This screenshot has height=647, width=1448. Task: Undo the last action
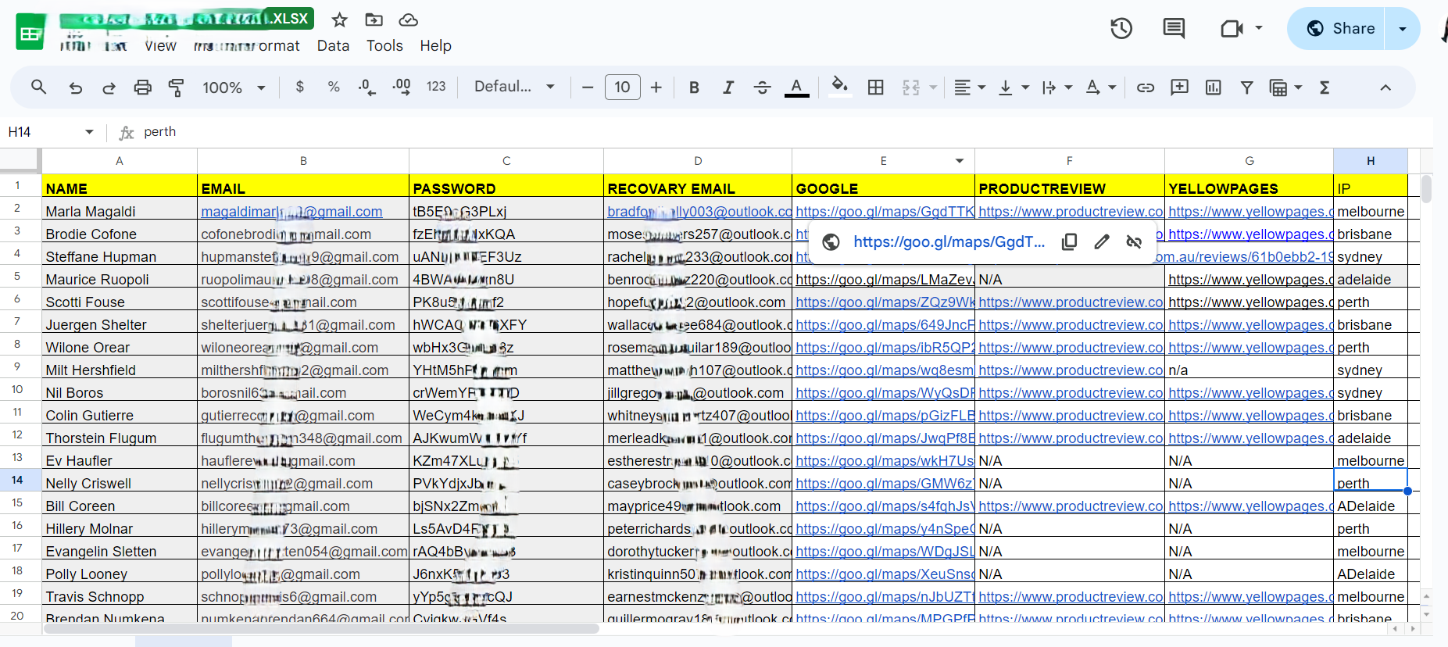coord(75,88)
